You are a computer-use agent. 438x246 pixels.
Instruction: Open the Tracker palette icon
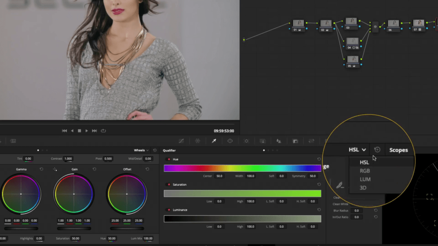[x=246, y=141]
